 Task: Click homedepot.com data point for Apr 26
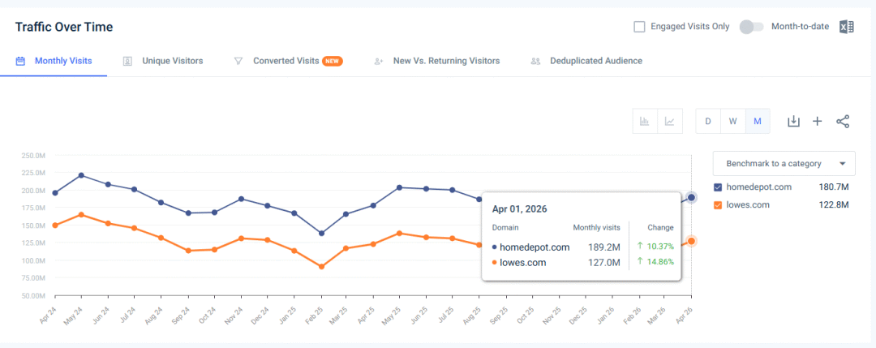pos(692,197)
